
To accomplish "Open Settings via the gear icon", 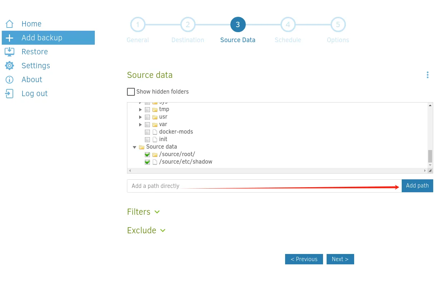I will 9,66.
